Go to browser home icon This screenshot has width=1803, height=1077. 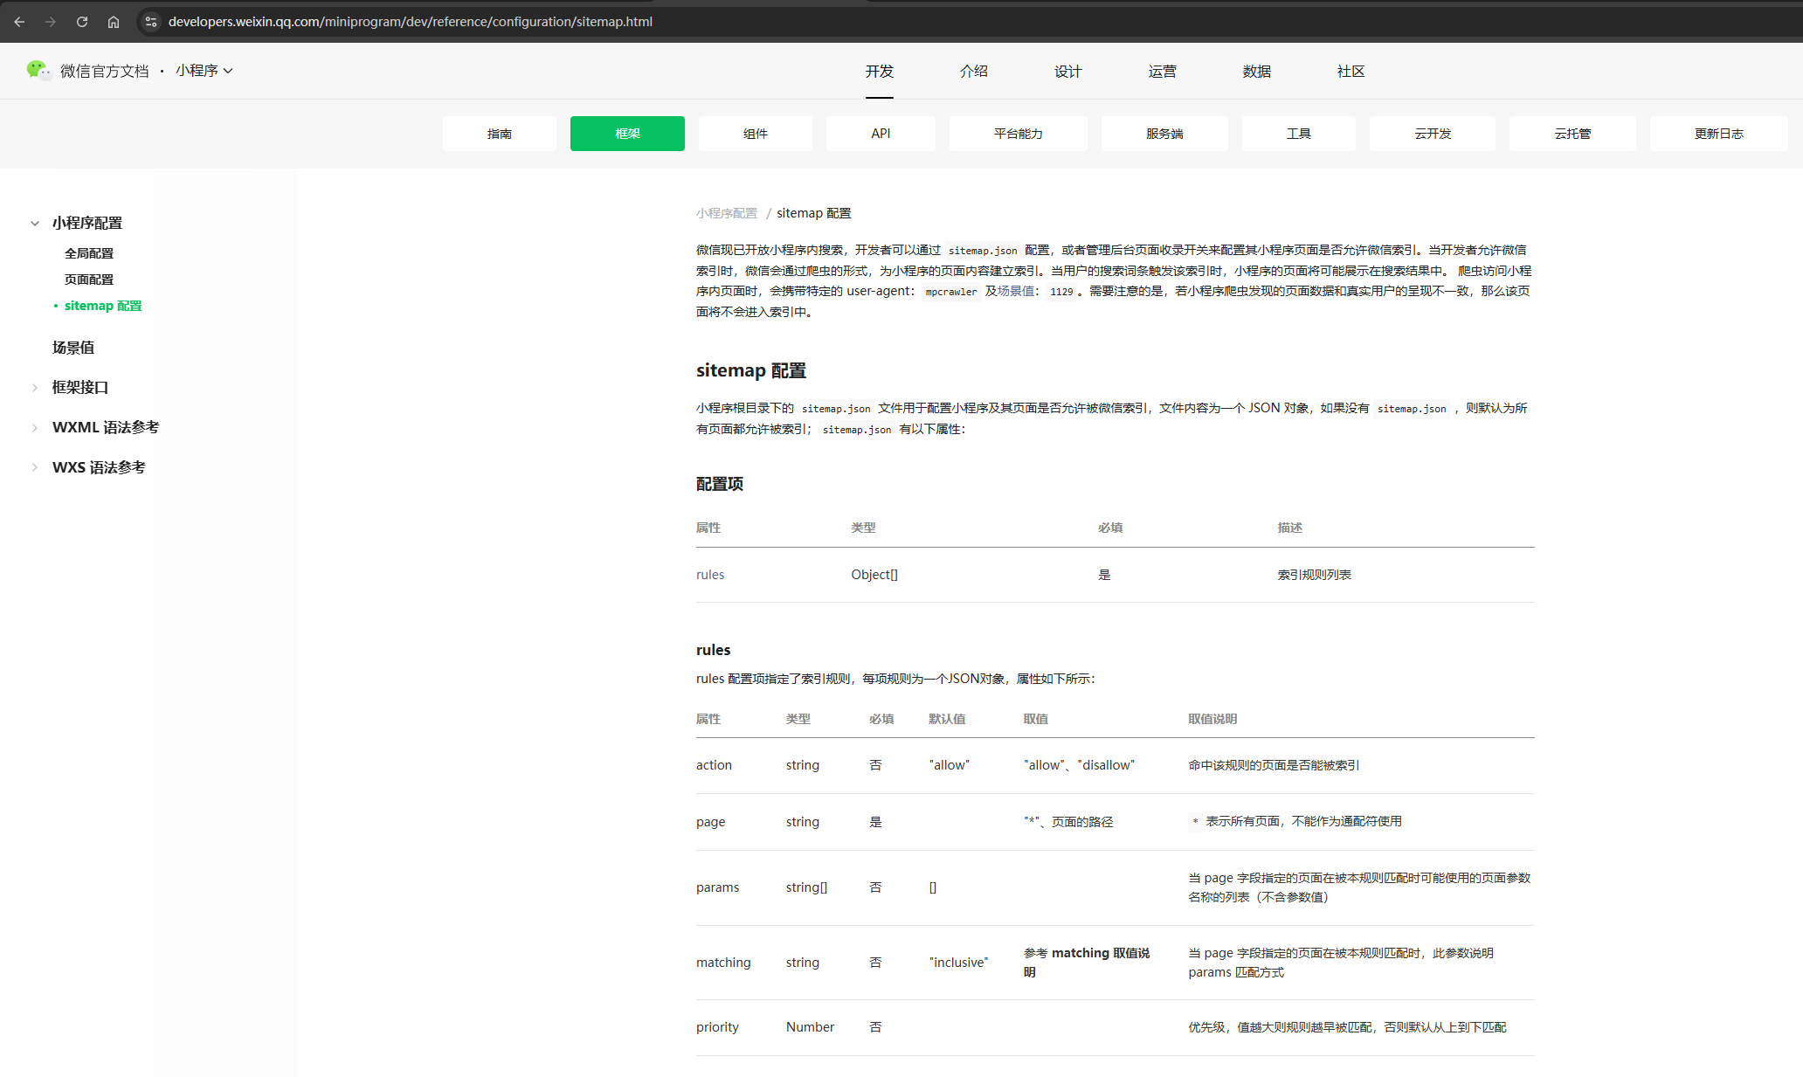click(114, 22)
